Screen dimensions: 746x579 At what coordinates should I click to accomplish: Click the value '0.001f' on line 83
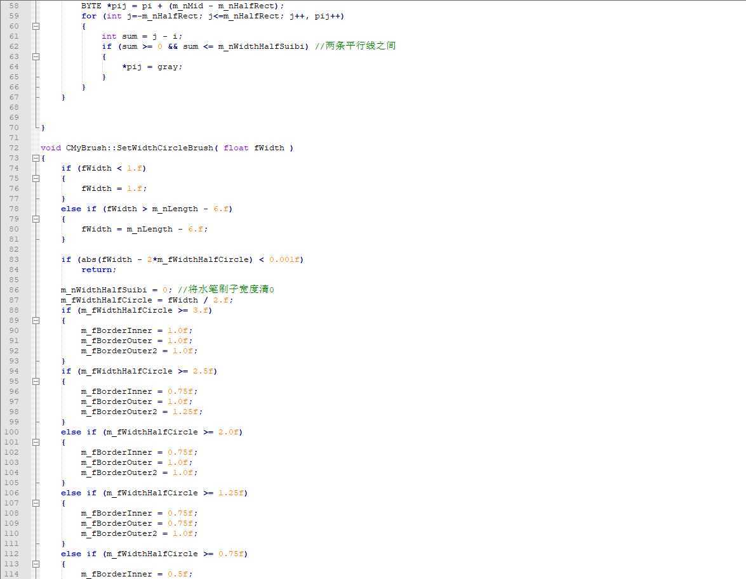[284, 259]
